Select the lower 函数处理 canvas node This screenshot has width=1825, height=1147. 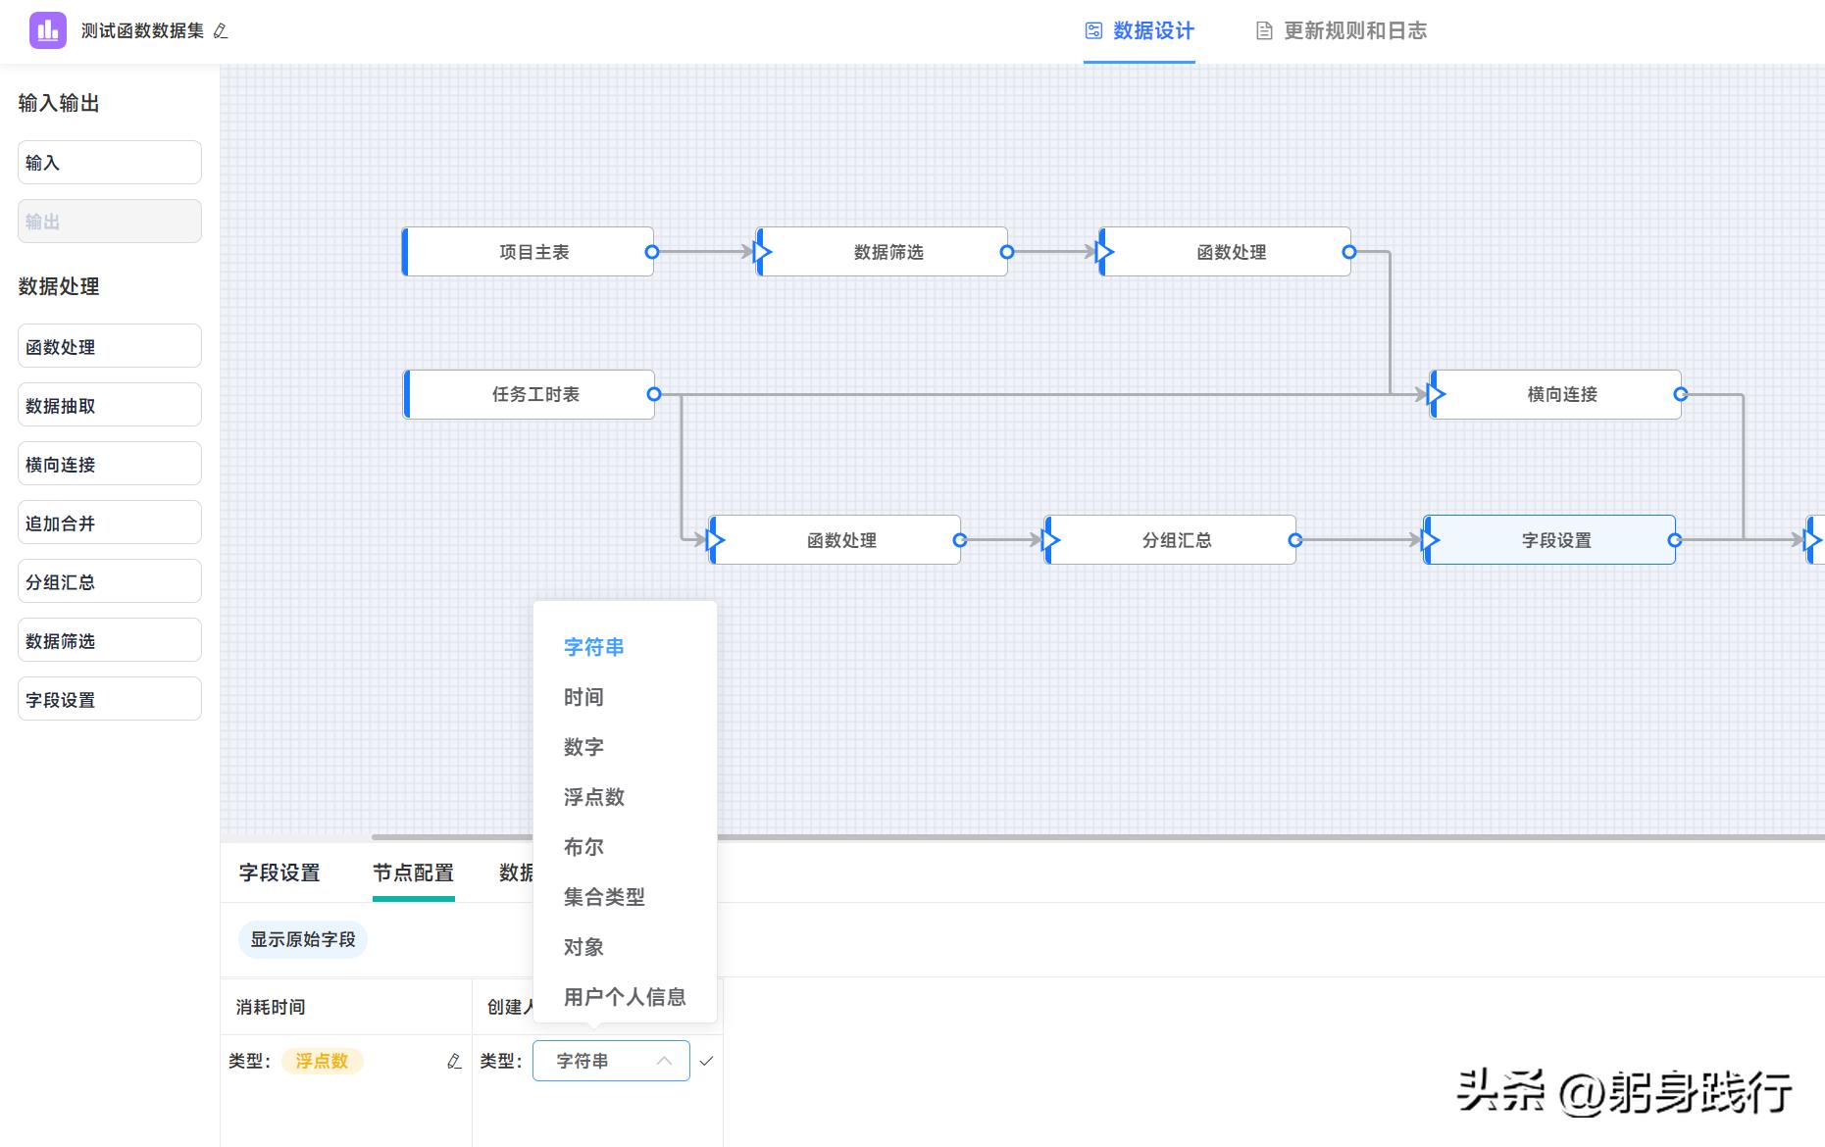[836, 539]
